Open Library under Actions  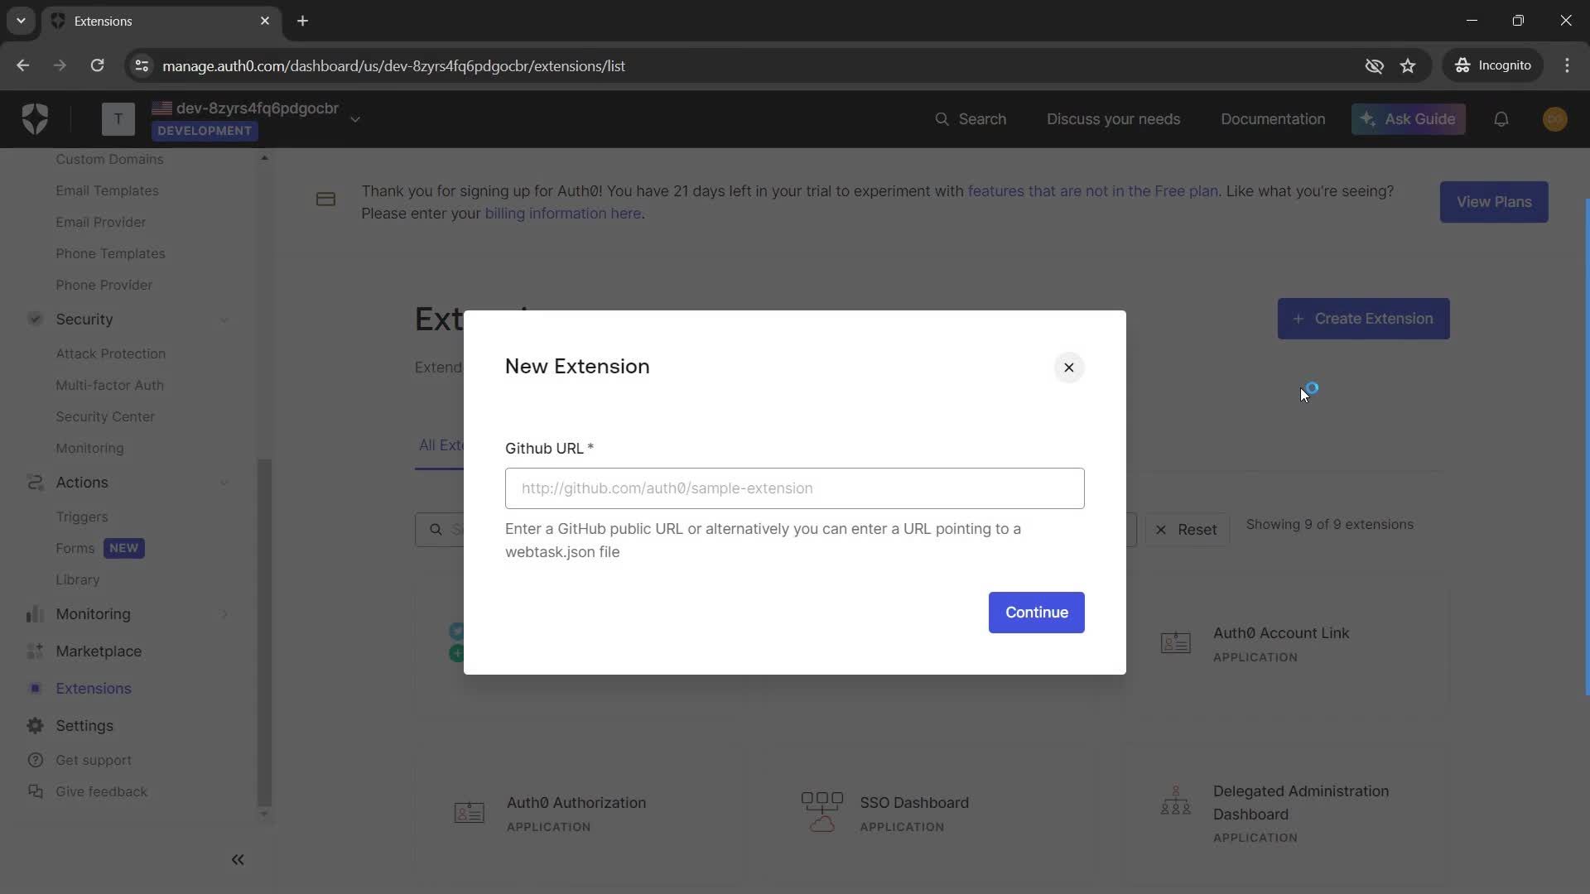tap(77, 579)
